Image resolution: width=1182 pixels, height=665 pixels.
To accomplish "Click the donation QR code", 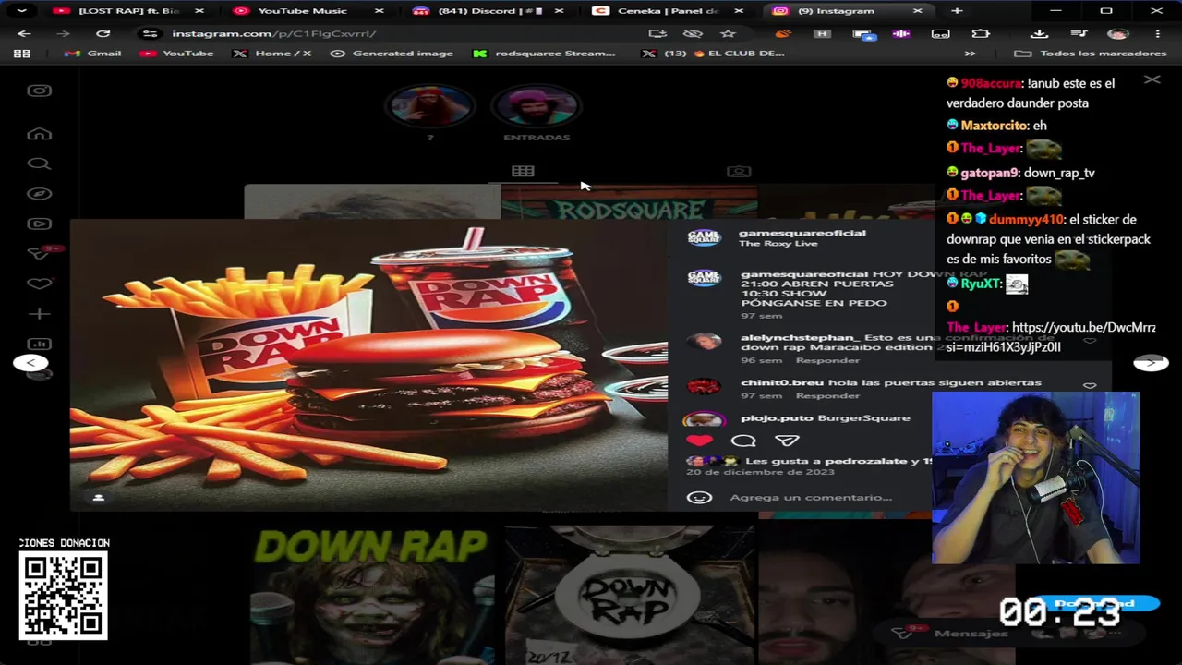I will coord(64,596).
